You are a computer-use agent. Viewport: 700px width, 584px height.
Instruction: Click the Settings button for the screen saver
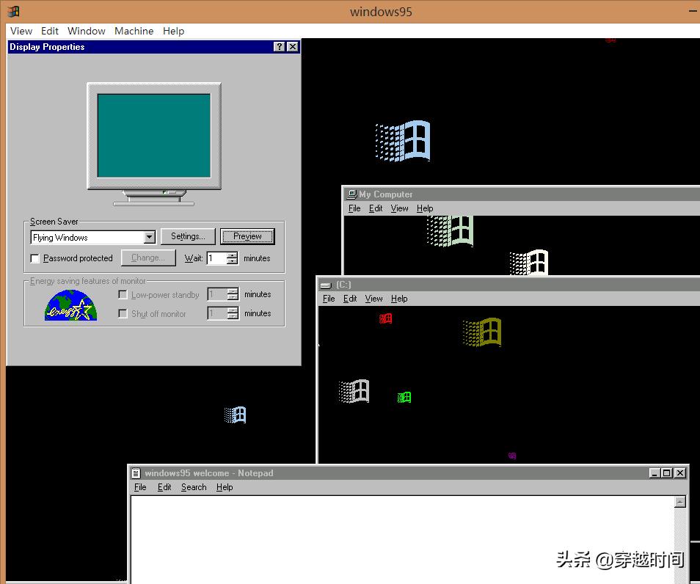tap(187, 236)
